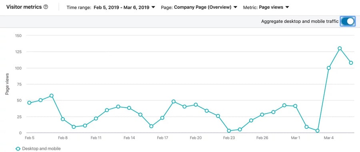This screenshot has height=152, width=360.
Task: Click the 'Feb 14' x-axis label
Action: [129, 138]
